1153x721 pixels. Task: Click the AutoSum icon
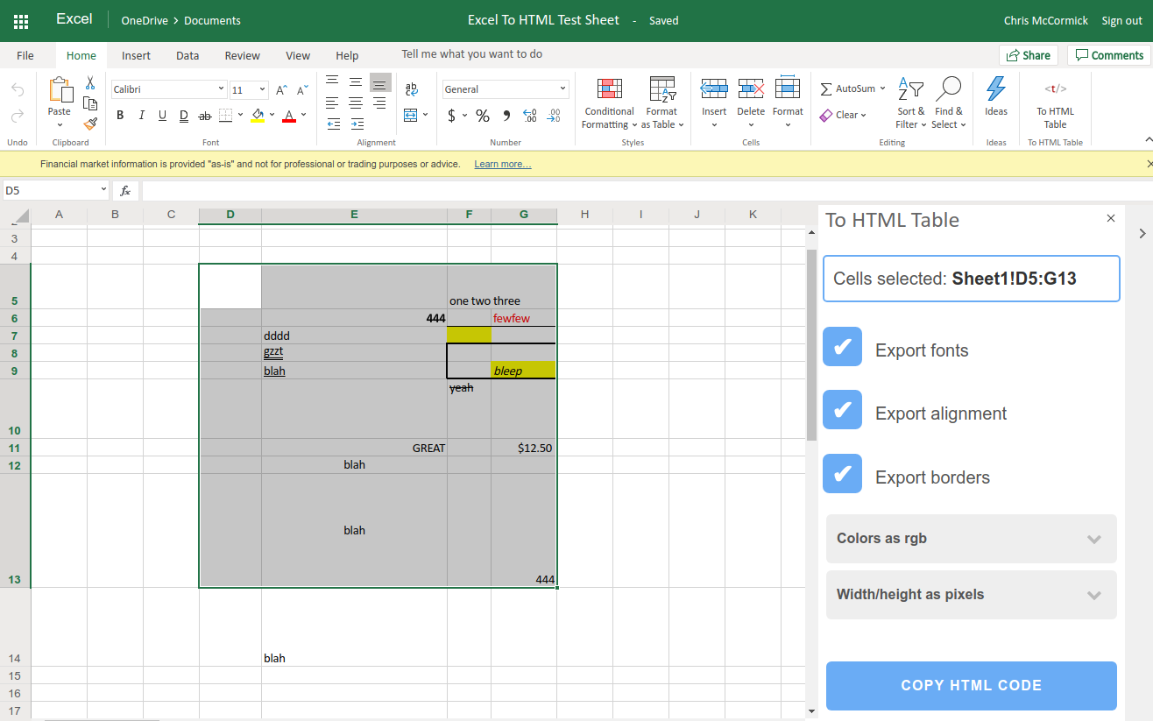(x=847, y=88)
